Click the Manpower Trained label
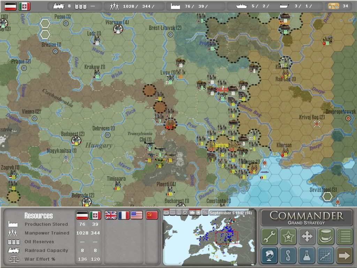Viewport: 357px width, 268px height. (47, 233)
